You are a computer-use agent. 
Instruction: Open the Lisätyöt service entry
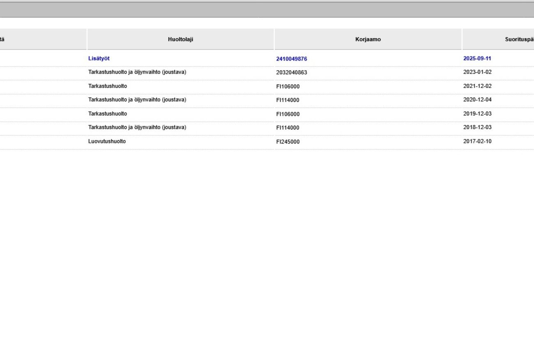99,59
